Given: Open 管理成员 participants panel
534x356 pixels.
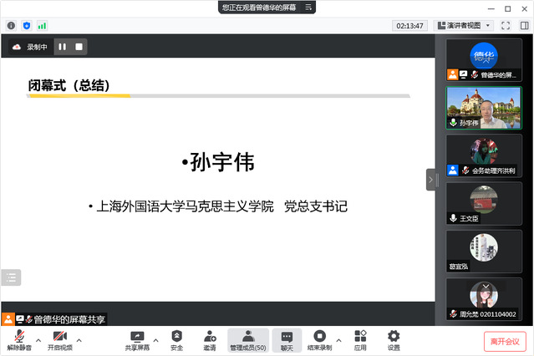Looking at the screenshot, I should point(247,338).
